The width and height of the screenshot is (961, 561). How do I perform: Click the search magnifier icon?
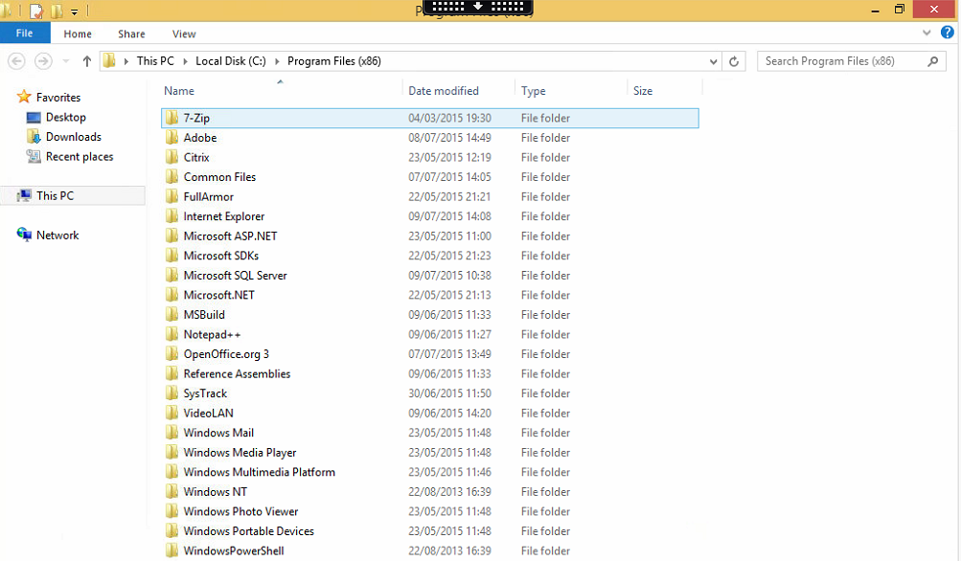coord(933,61)
